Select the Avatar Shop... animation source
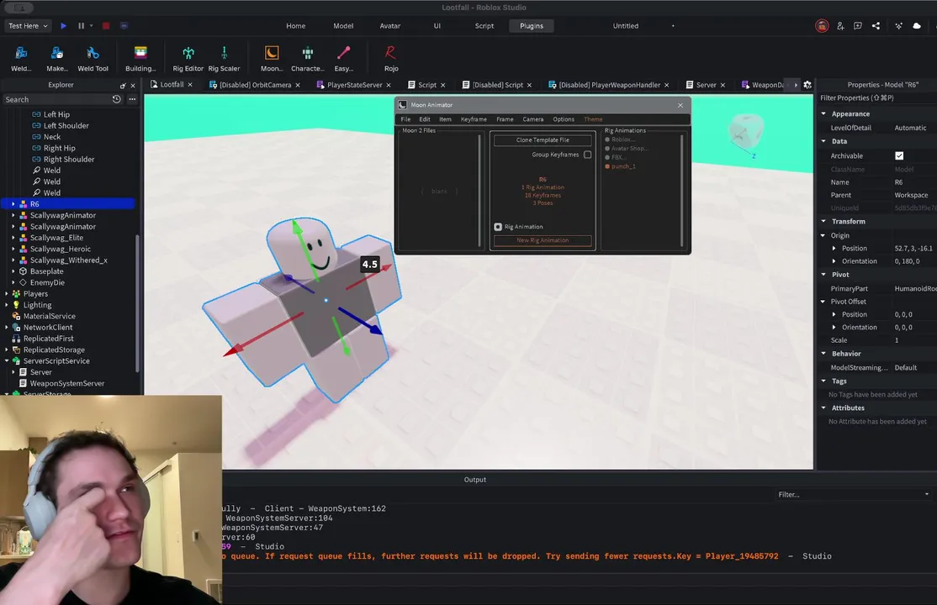937x605 pixels. [627, 148]
